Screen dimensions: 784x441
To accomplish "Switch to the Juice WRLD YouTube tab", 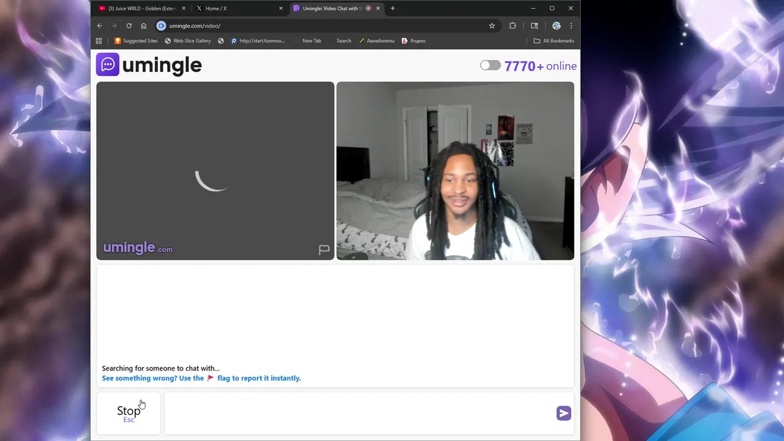I will (x=141, y=9).
